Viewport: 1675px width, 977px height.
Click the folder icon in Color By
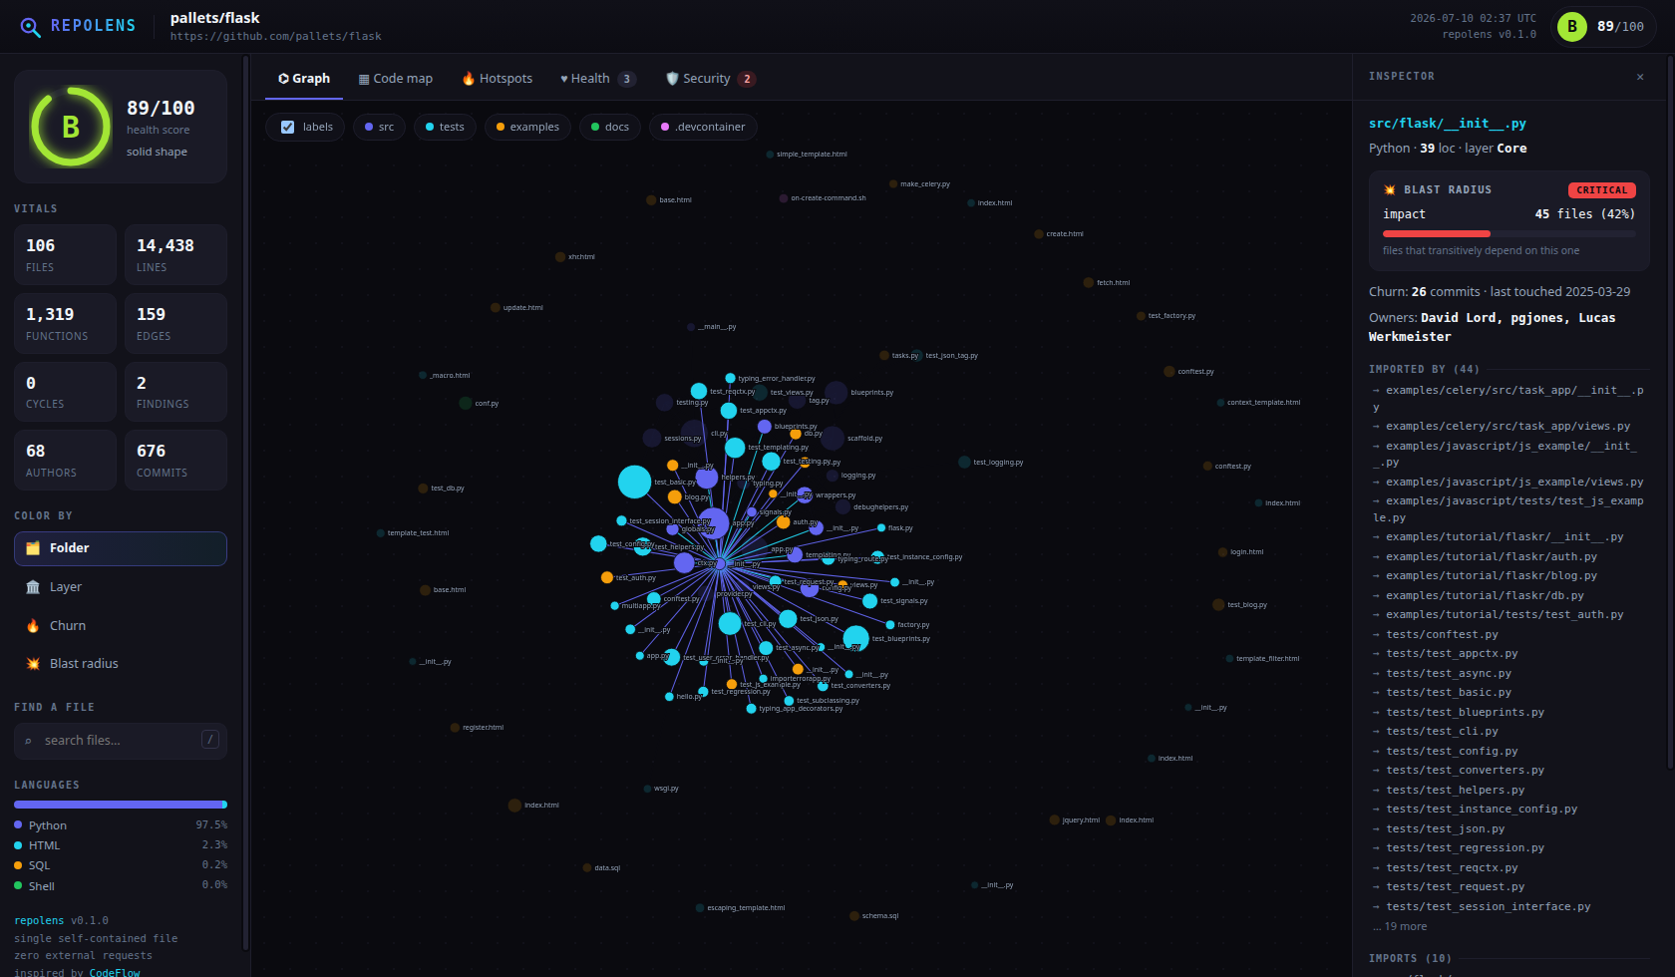click(33, 548)
